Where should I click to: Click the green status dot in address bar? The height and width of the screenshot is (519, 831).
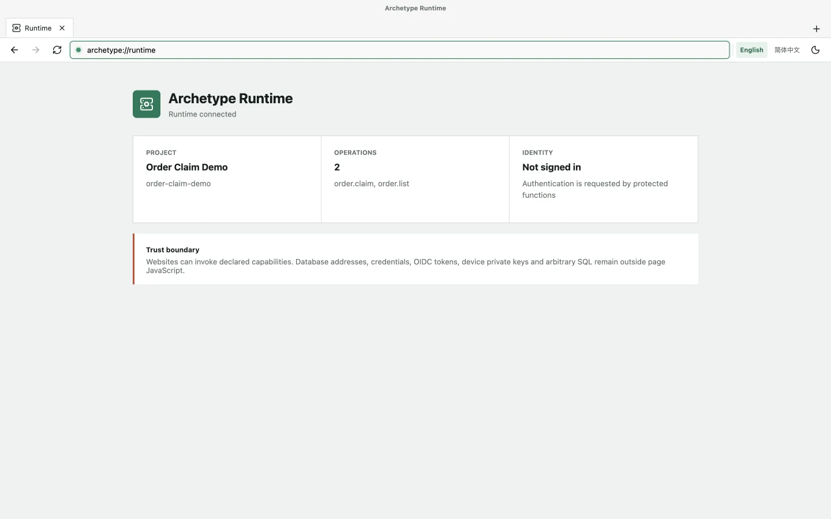click(x=78, y=50)
